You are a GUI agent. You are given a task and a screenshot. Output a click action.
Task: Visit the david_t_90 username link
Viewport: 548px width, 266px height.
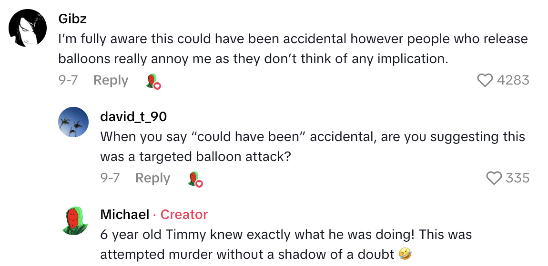pyautogui.click(x=133, y=116)
